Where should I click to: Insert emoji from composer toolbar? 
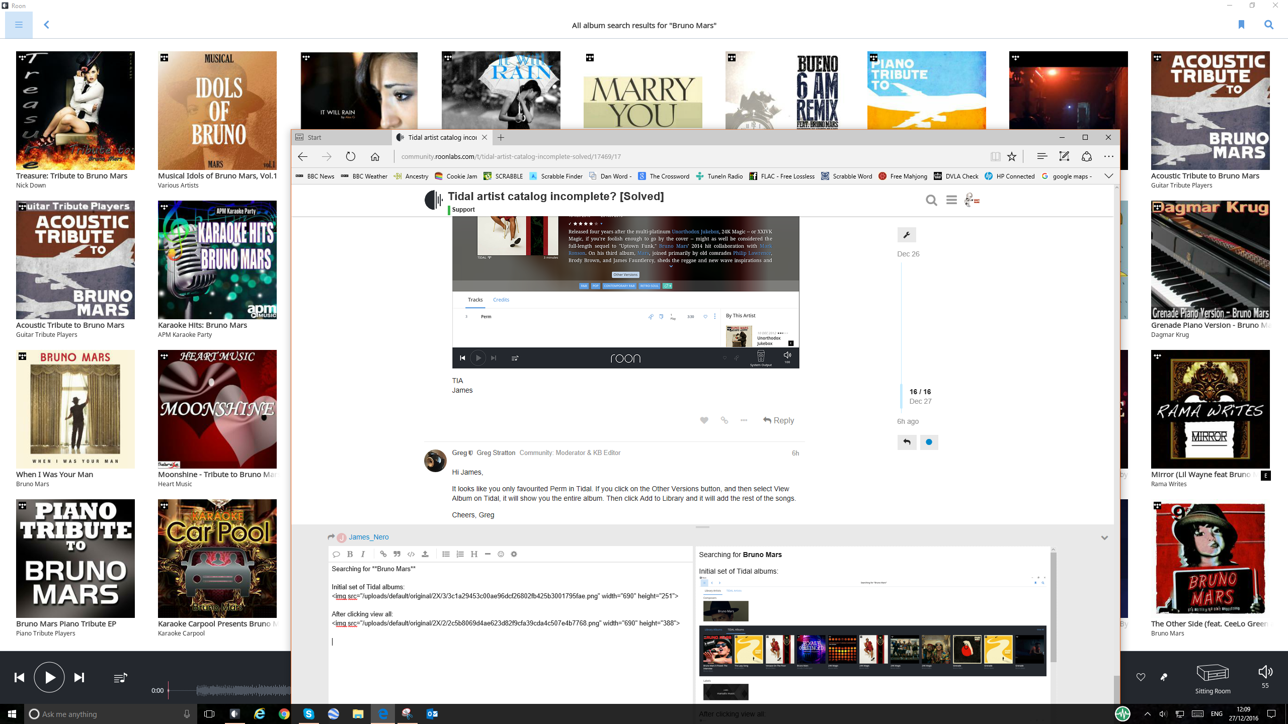point(501,554)
